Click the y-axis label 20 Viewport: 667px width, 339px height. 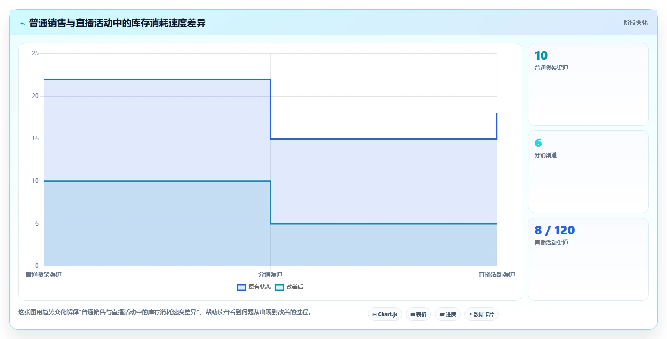pos(35,96)
